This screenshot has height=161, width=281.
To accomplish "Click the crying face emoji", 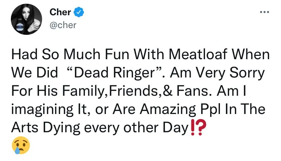I will [21, 145].
